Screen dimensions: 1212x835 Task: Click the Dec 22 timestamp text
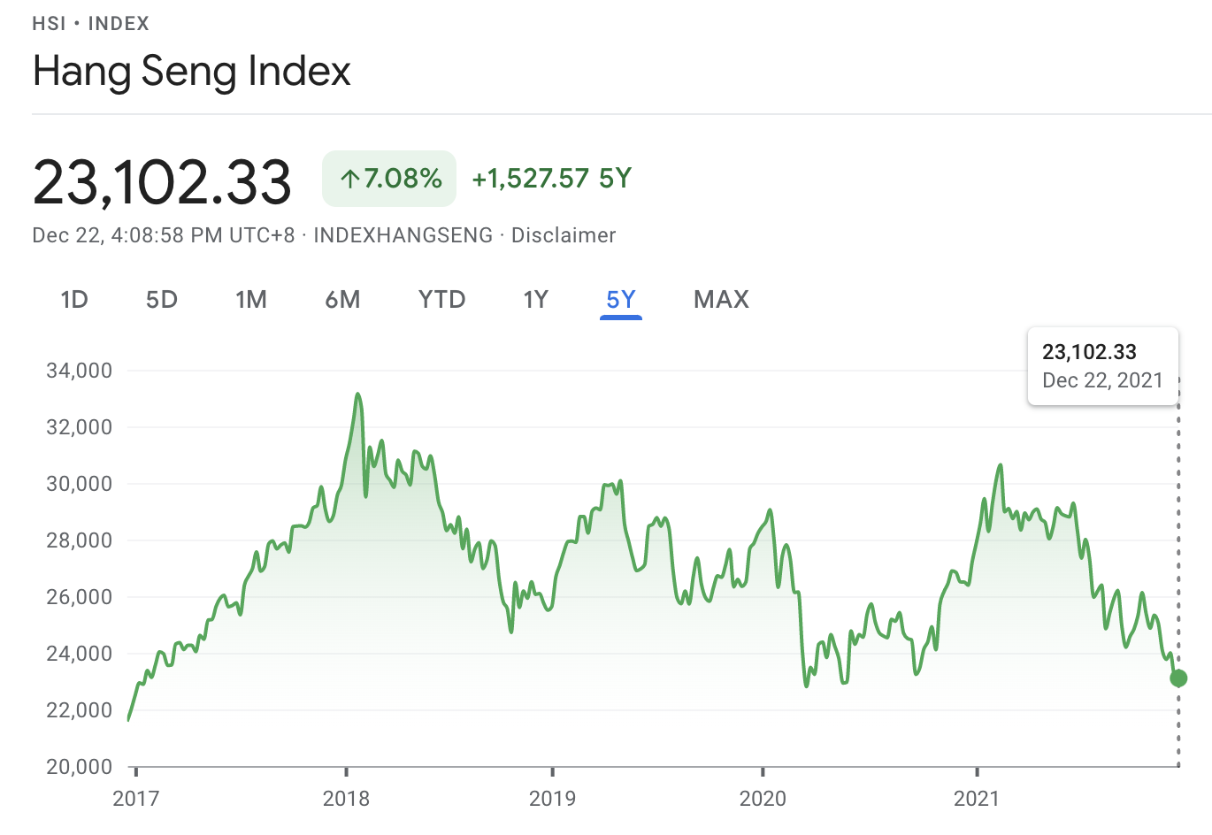(x=164, y=235)
